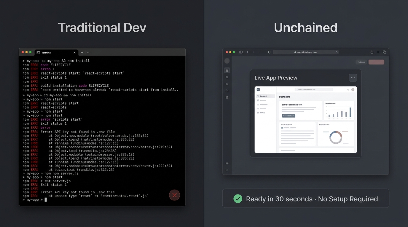This screenshot has width=408, height=227.
Task: Click the 'npm ERR! errno 1' terminal line
Action: point(39,69)
